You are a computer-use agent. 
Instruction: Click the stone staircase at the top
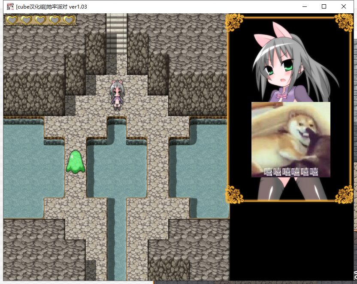tap(116, 33)
